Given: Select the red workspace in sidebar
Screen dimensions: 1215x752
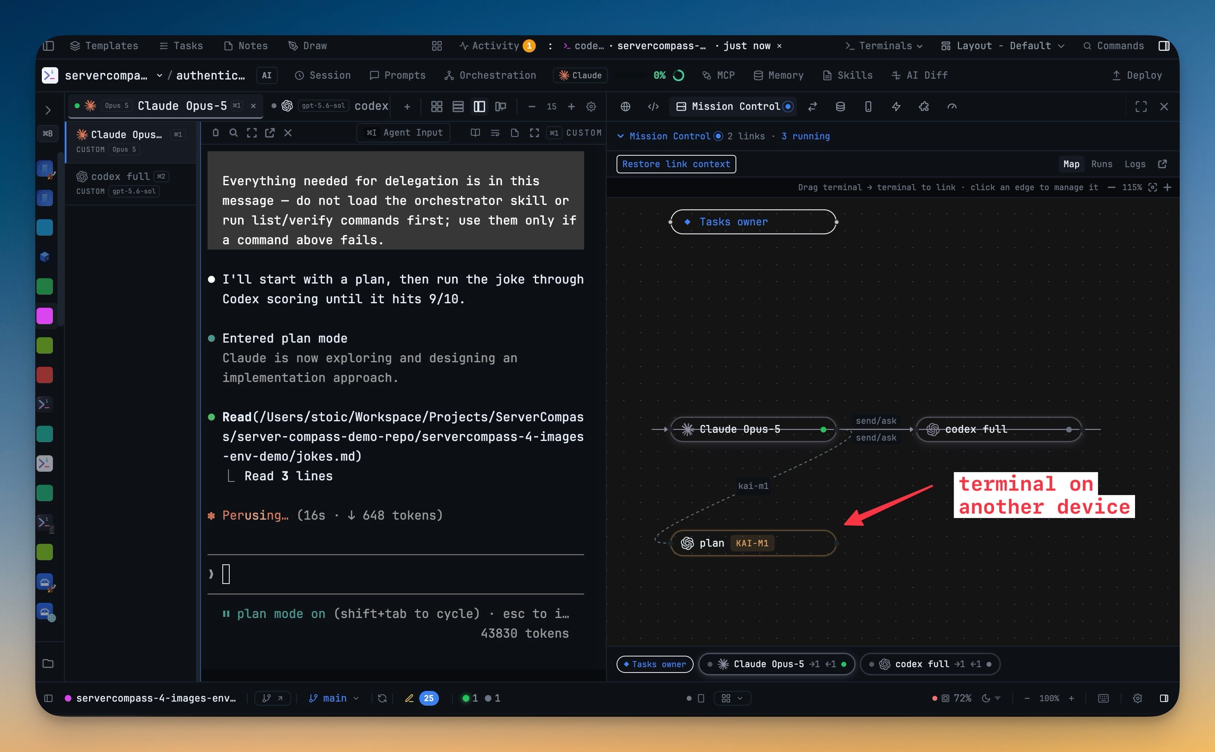Looking at the screenshot, I should [45, 375].
